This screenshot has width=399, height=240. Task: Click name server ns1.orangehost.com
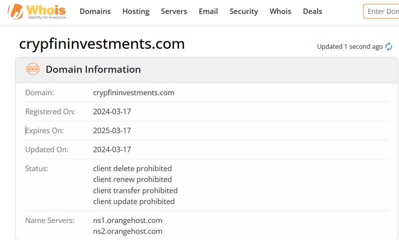(128, 221)
